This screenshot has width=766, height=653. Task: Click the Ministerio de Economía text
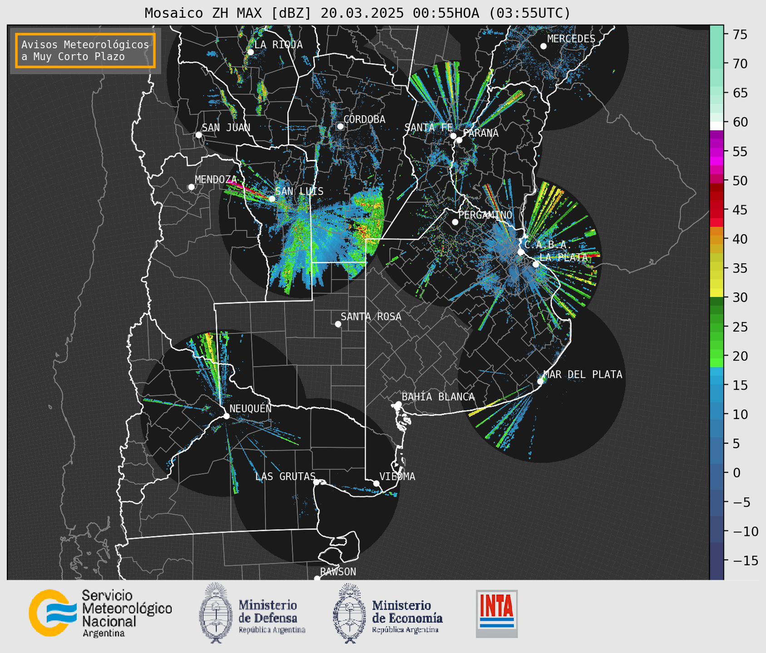click(407, 616)
